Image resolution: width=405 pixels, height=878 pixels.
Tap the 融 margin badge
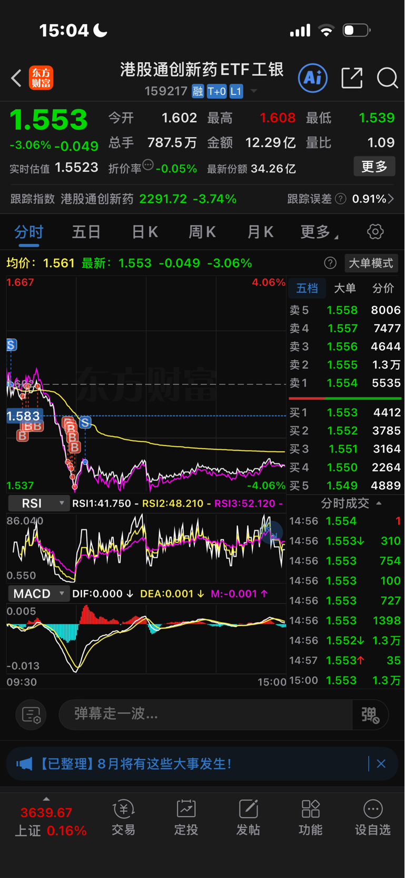198,91
